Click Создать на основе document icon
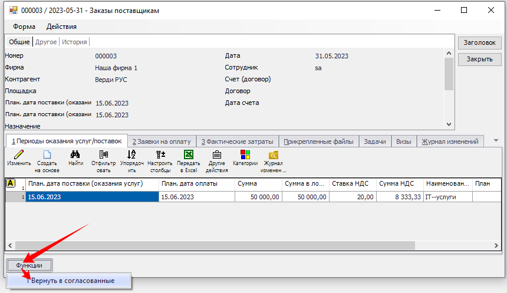 tap(47, 156)
